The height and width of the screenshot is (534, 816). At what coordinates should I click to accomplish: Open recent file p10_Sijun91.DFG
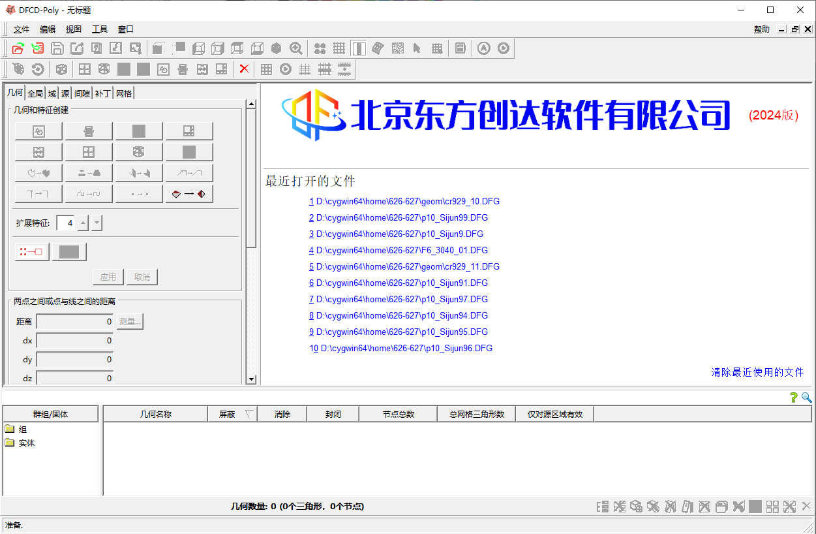[x=399, y=283]
